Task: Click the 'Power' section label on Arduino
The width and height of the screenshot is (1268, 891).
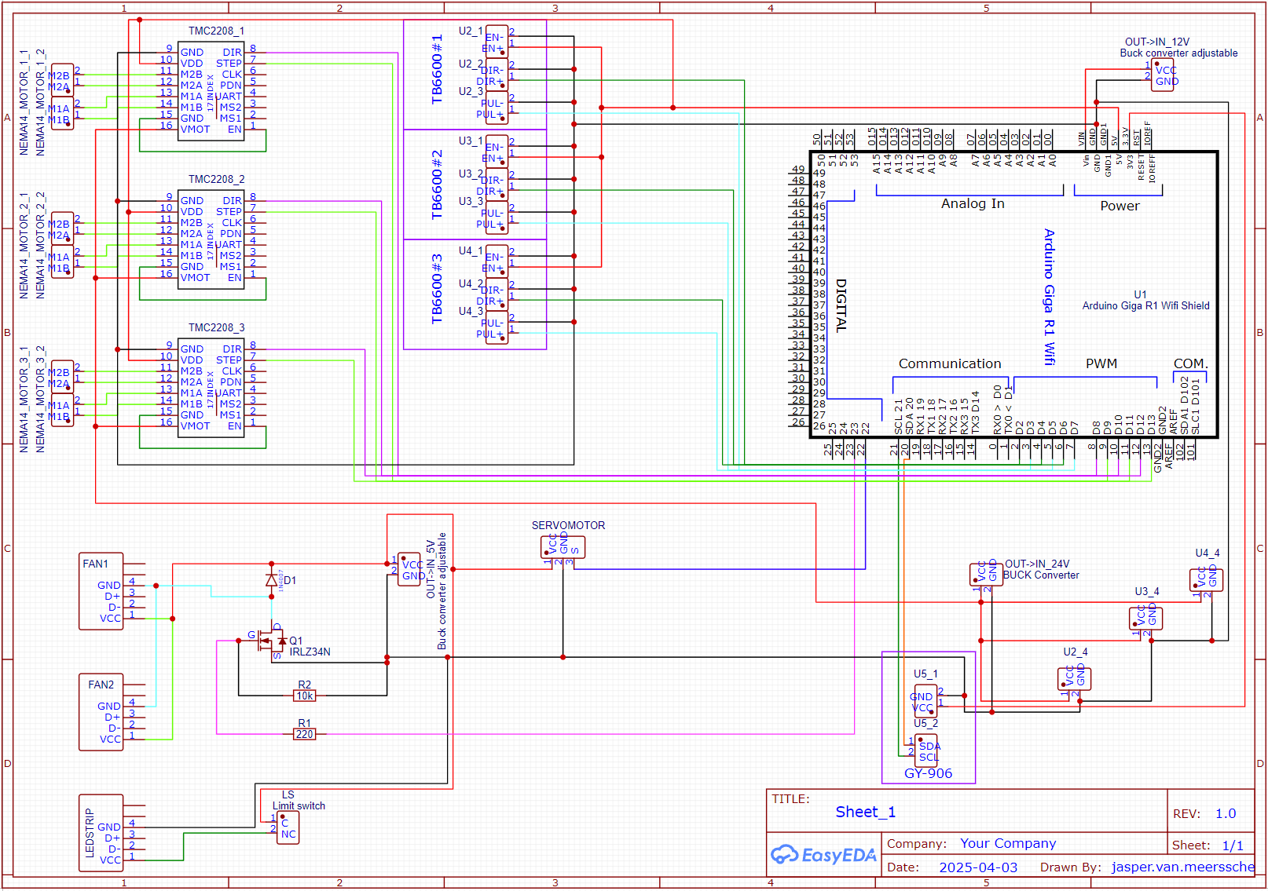Action: pos(1120,206)
